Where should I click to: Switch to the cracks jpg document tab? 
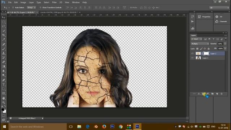click(59, 12)
